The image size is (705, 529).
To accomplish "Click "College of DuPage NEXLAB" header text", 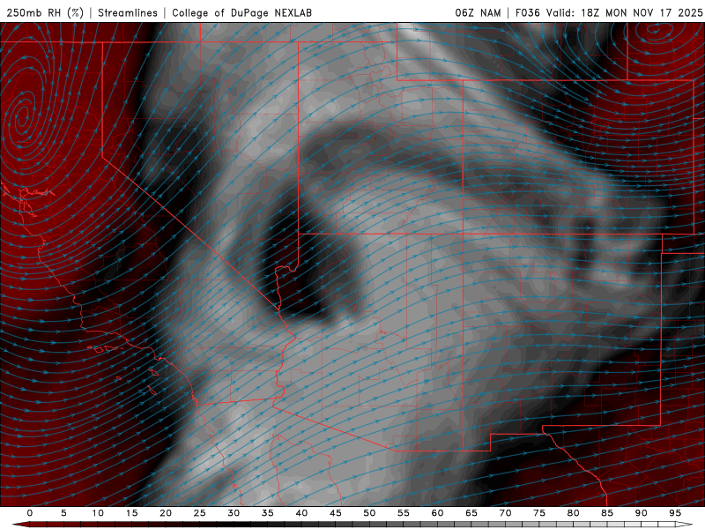I will 241,12.
